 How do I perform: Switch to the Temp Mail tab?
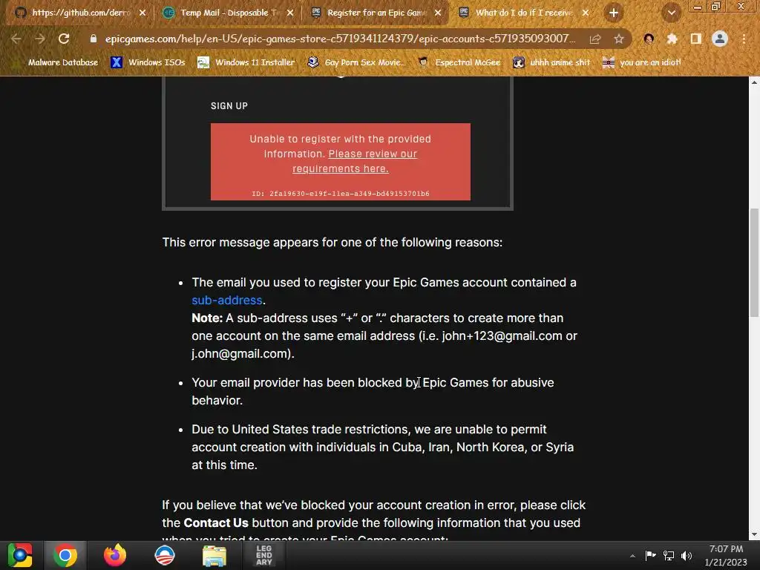[228, 13]
